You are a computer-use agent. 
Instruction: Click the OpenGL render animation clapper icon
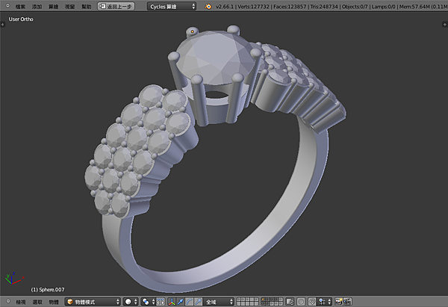pyautogui.click(x=347, y=302)
